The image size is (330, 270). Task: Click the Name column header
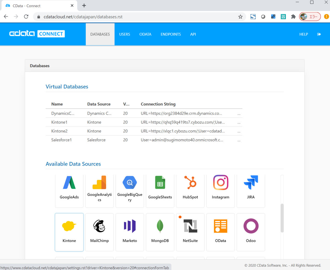tap(57, 104)
